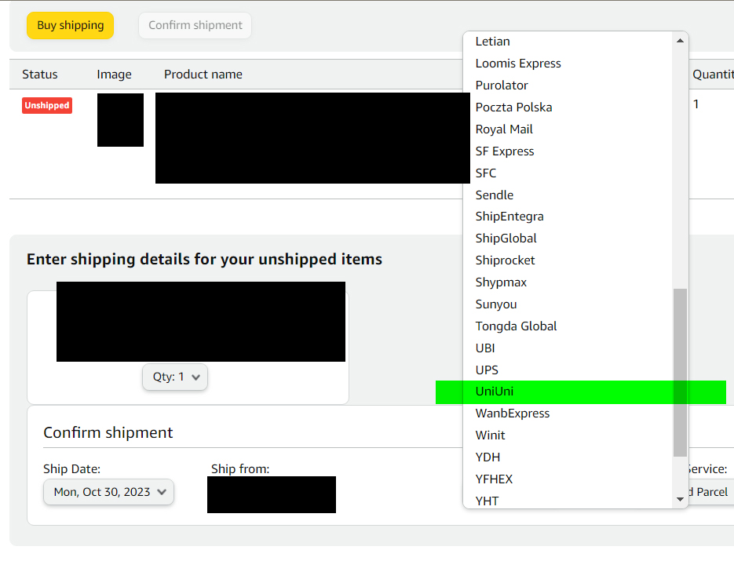Pick UBI from the carrier list
The width and height of the screenshot is (734, 572).
[568, 348]
